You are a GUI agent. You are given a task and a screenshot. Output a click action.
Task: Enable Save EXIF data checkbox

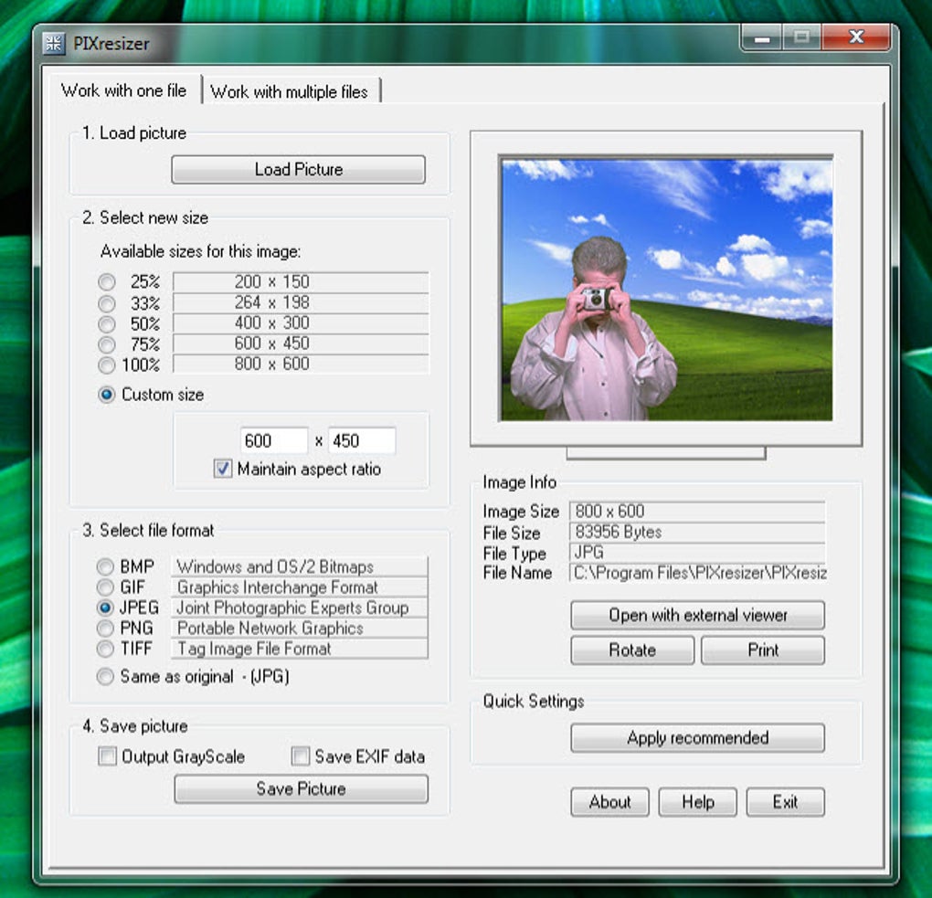coord(301,756)
